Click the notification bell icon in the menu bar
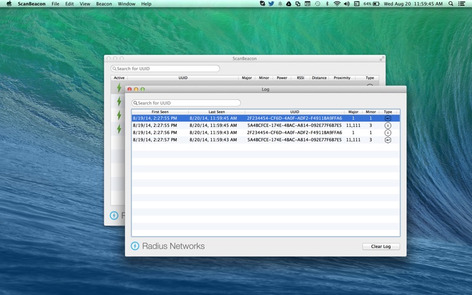 (280, 4)
